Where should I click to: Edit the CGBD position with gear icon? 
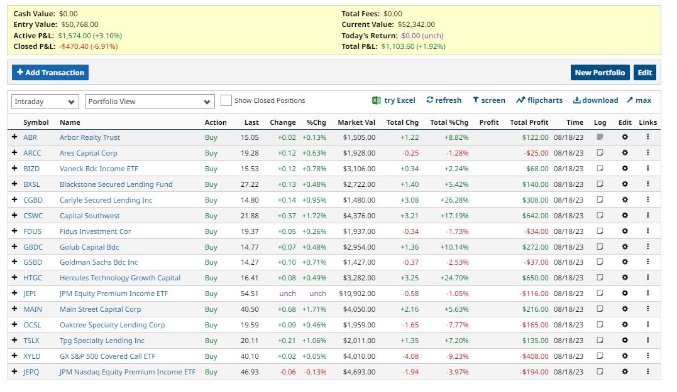[x=625, y=200]
